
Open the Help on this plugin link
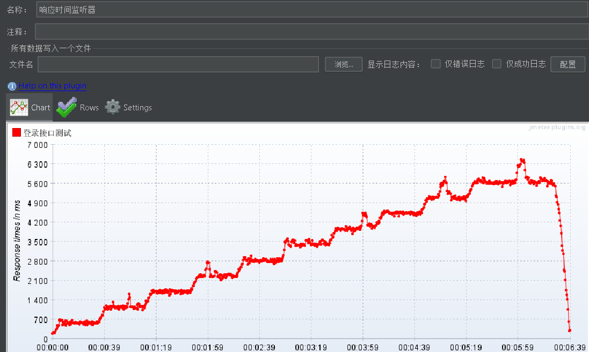tap(53, 86)
